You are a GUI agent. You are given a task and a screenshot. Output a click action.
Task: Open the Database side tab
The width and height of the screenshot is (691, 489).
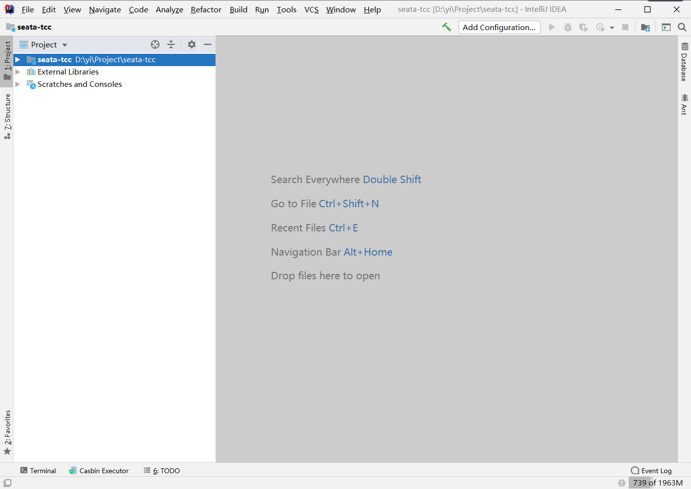pyautogui.click(x=684, y=62)
